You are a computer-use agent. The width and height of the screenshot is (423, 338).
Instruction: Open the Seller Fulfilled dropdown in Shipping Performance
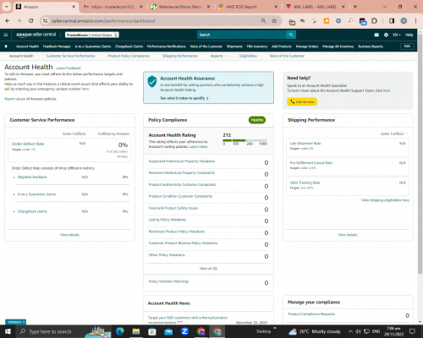(394, 134)
